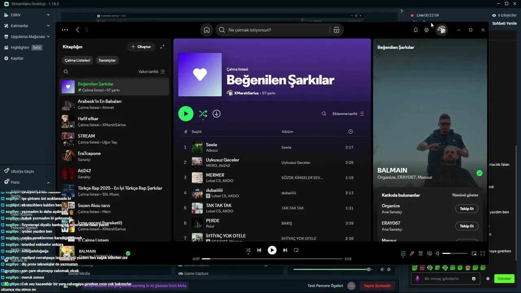Open Highlighter beta in the Streamlabs sidebar
The width and height of the screenshot is (521, 293).
pyautogui.click(x=23, y=47)
